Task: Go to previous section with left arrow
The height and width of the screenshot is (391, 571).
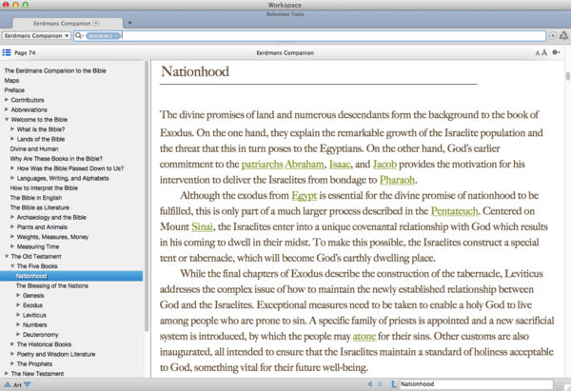Action: coord(369,383)
